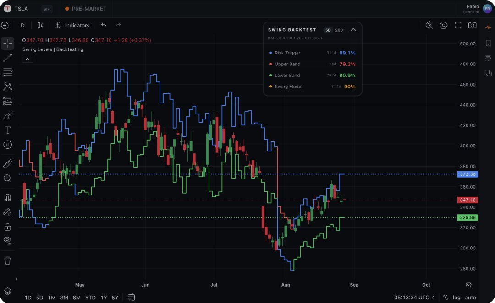Toggle lock all drawings padlock
This screenshot has height=303, width=495.
(x=8, y=227)
